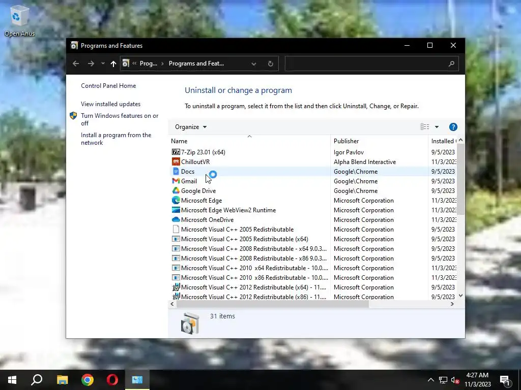Image resolution: width=521 pixels, height=390 pixels.
Task: Select Visual C++ 2010 x86 Redistributable row
Action: 313,277
